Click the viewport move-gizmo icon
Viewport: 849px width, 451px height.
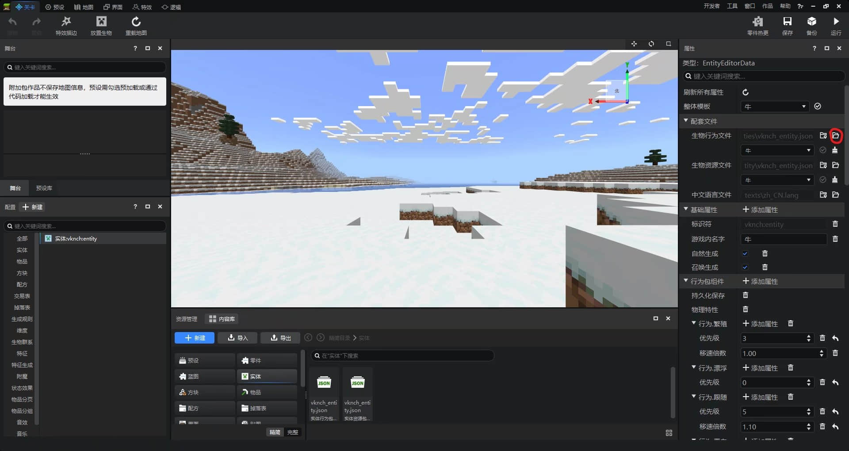(634, 44)
